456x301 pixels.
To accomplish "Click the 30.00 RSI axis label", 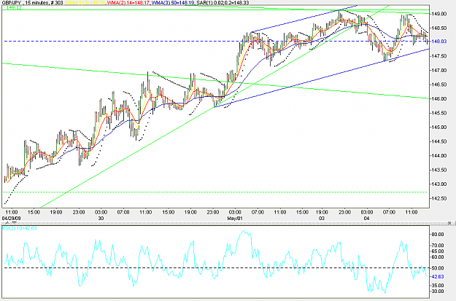I will click(x=438, y=292).
